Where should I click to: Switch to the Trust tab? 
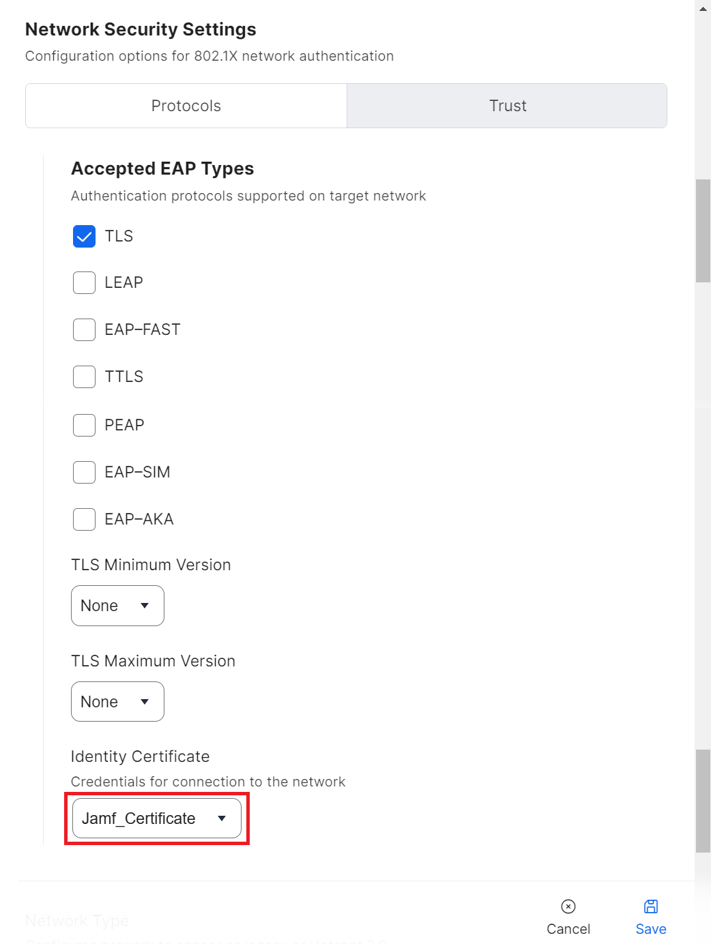tap(507, 106)
